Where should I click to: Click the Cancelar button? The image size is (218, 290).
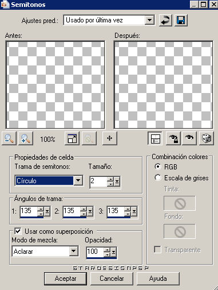[x=112, y=279]
